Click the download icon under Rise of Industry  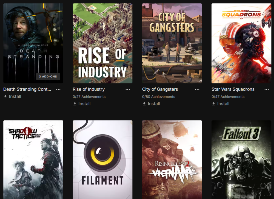[x=75, y=104]
